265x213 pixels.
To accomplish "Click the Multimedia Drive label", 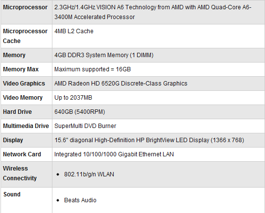I will [x=26, y=126].
